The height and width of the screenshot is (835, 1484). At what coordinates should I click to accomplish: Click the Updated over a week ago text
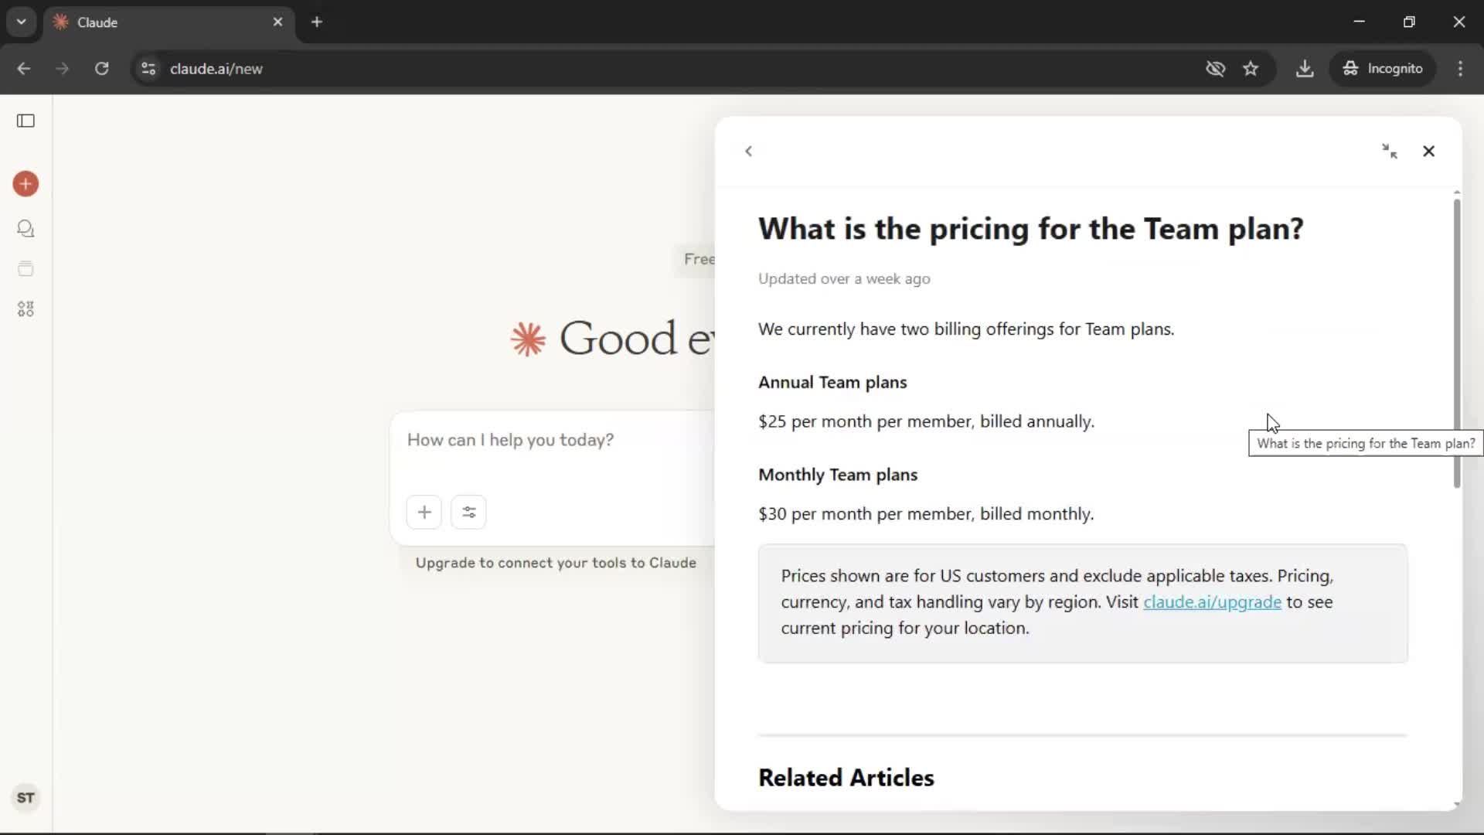(844, 278)
